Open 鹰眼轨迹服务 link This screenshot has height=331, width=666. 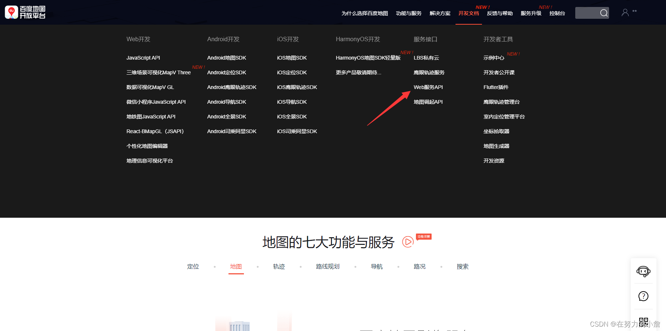pos(429,72)
